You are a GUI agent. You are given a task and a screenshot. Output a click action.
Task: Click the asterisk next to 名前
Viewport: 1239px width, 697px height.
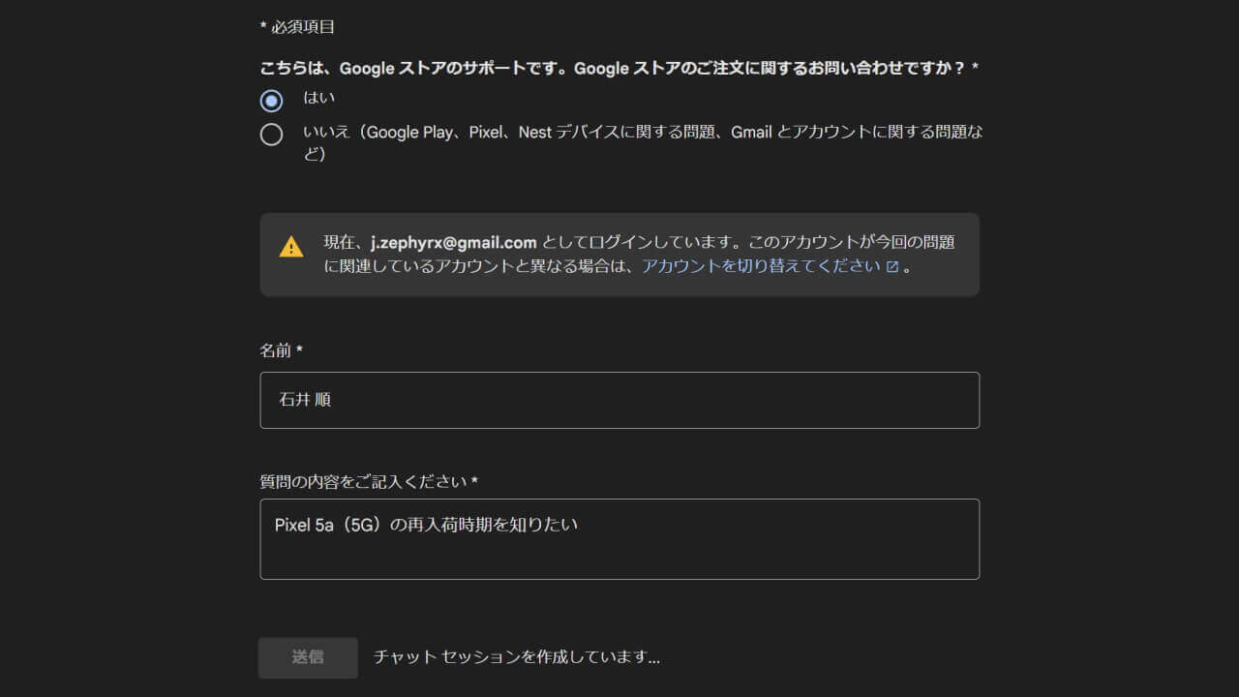[298, 349]
